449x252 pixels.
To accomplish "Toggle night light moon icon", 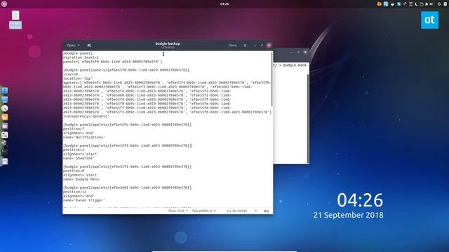I will coord(416,4).
